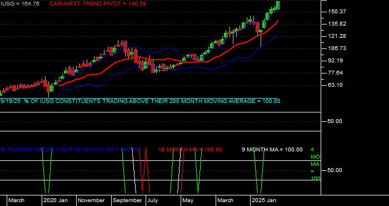
Task: Select the March label just before 2025 Jan
Action: tap(225, 200)
